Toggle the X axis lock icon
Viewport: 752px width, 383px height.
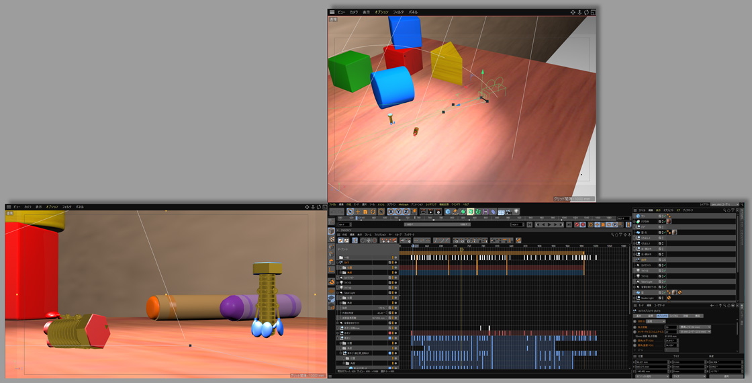(x=390, y=212)
